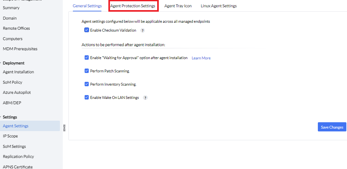The width and height of the screenshot is (347, 169).
Task: Open Remote Offices in the sidebar
Action: point(16,28)
